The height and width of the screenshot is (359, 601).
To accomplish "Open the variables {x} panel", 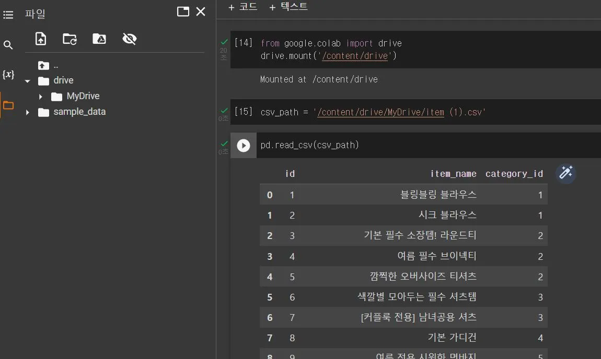I will 8,74.
